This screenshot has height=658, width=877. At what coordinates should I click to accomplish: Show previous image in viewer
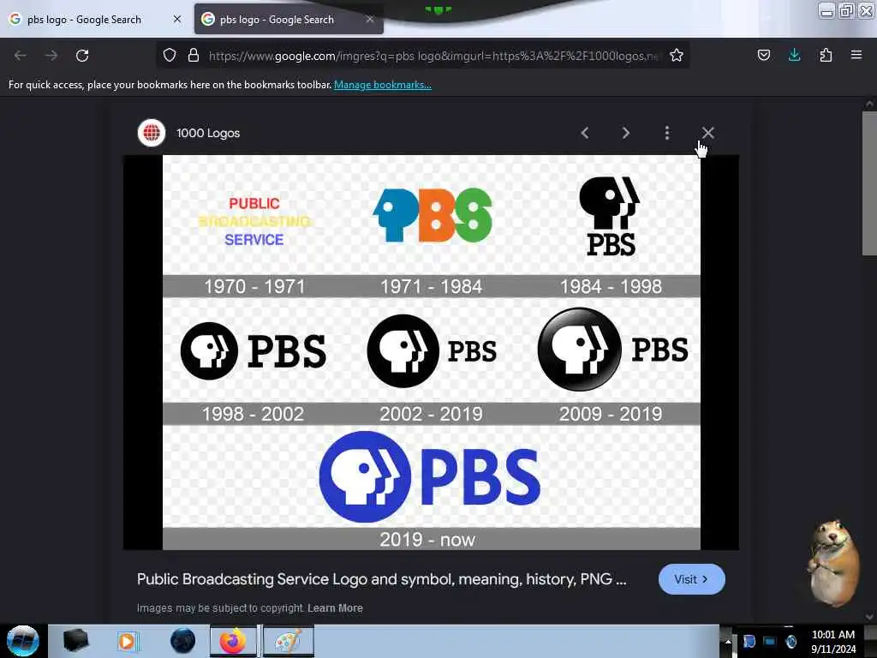[x=584, y=133]
